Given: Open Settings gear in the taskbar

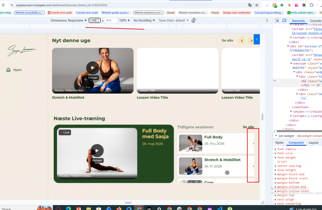Looking at the screenshot, I should [x=159, y=208].
